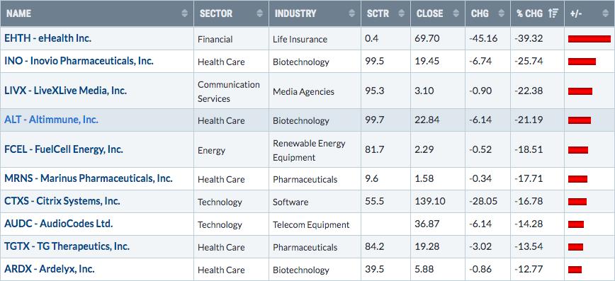Screen dimensions: 615x281
Task: Open EHTH - eHealth Inc. link
Action: [48, 38]
